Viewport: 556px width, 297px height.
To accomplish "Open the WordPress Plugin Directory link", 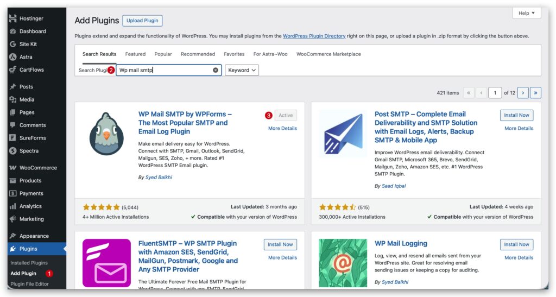I will coord(314,36).
